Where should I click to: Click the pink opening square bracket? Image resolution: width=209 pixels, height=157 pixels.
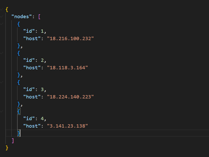tap(39, 17)
